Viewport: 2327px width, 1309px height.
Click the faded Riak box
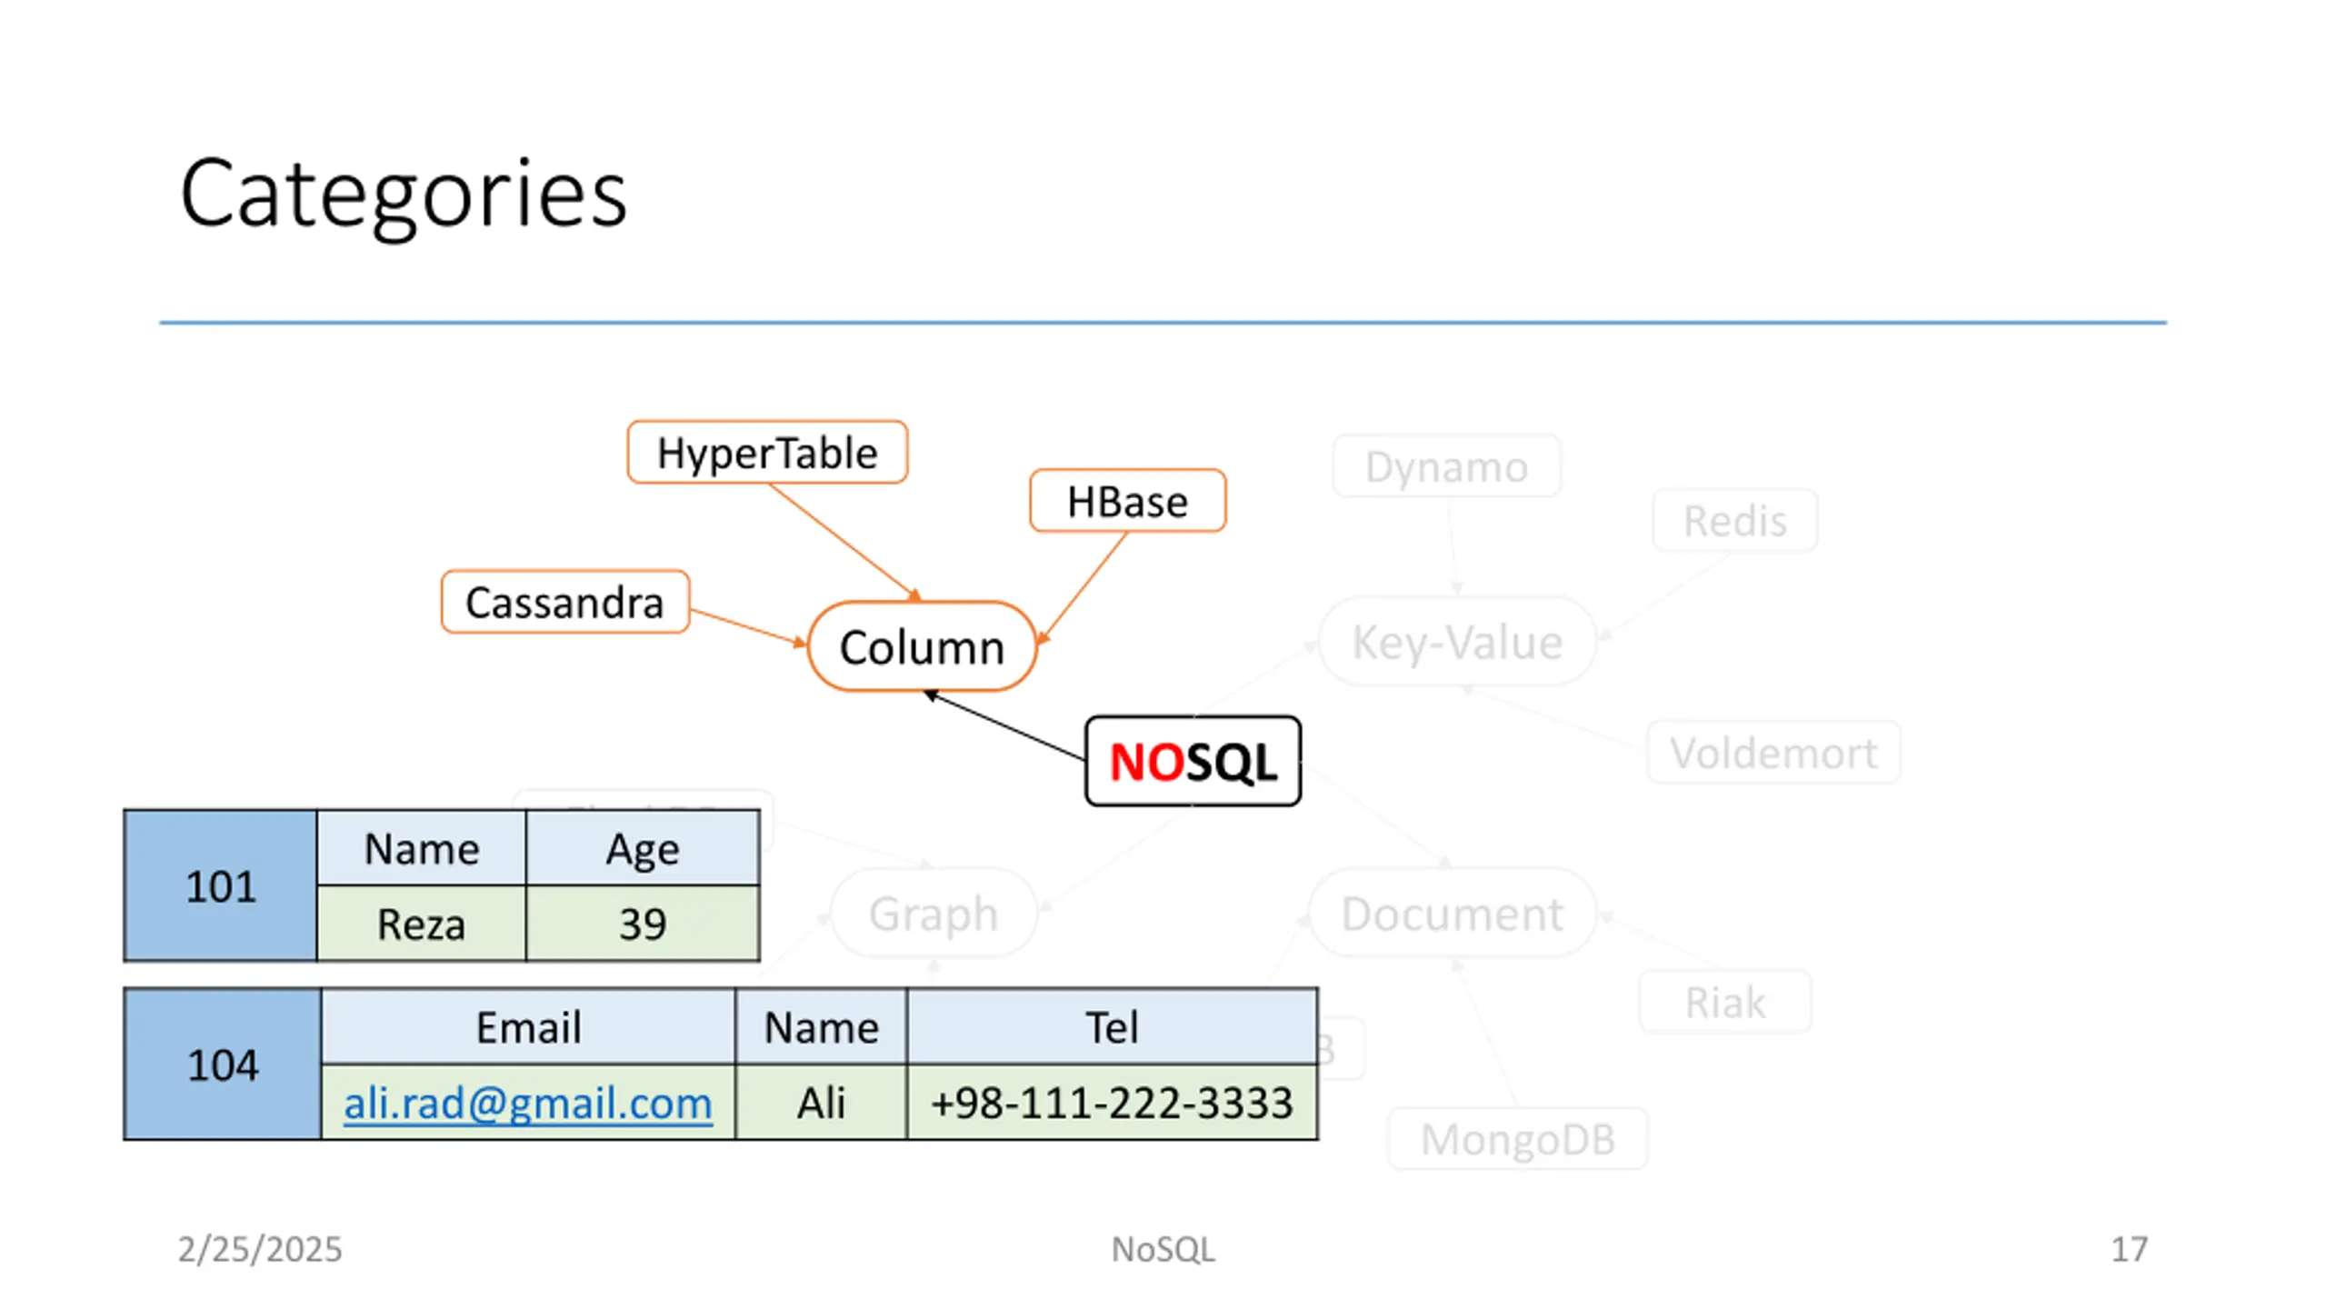point(1724,1002)
